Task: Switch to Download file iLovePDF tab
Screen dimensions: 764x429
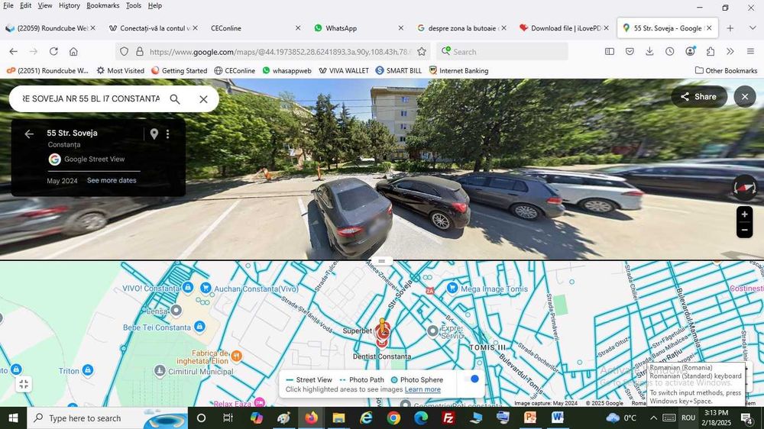Action: click(x=564, y=28)
